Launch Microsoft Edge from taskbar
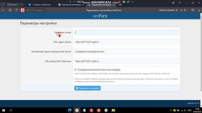The width and height of the screenshot is (202, 113). click(x=69, y=110)
